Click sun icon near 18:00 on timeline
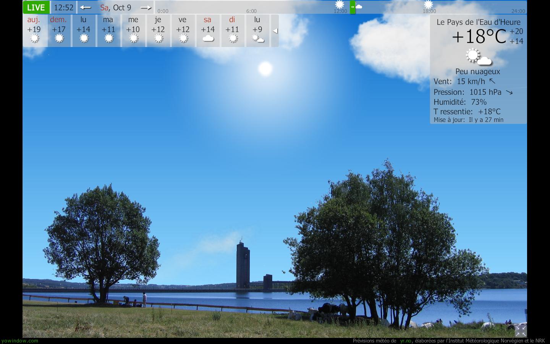The height and width of the screenshot is (344, 550). click(x=429, y=5)
